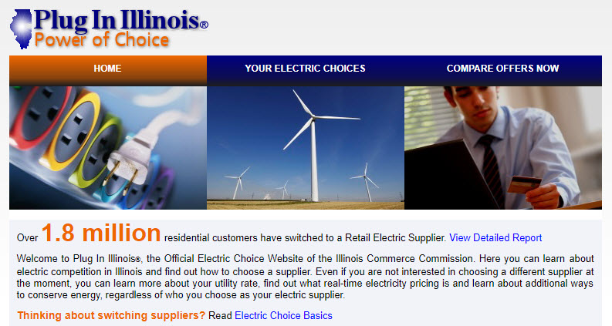This screenshot has width=612, height=326.
Task: Click the wind farm banner image
Action: [x=306, y=148]
